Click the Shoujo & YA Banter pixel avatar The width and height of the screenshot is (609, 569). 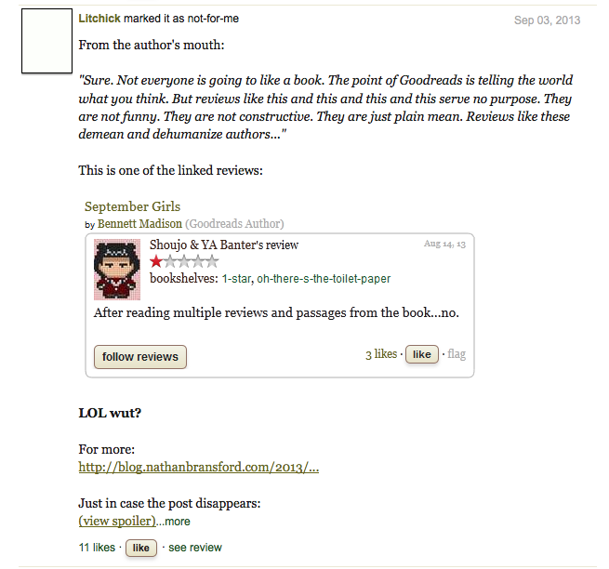click(117, 269)
